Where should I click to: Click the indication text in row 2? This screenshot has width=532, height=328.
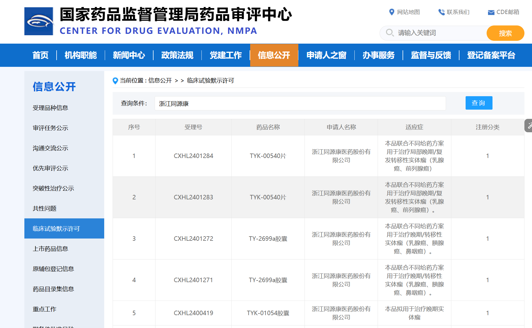pyautogui.click(x=414, y=197)
